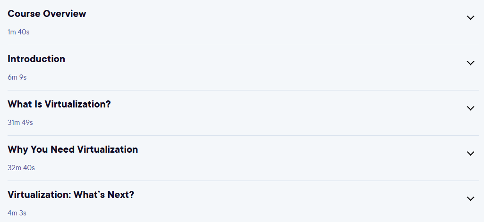Click the 4m 3s duration label
Screen dimensions: 484x222
click(x=17, y=213)
